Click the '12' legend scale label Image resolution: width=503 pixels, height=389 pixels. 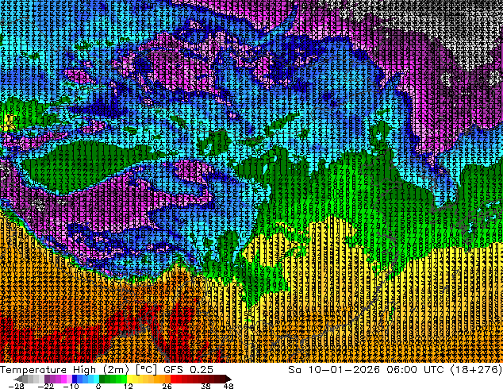pyautogui.click(x=129, y=386)
